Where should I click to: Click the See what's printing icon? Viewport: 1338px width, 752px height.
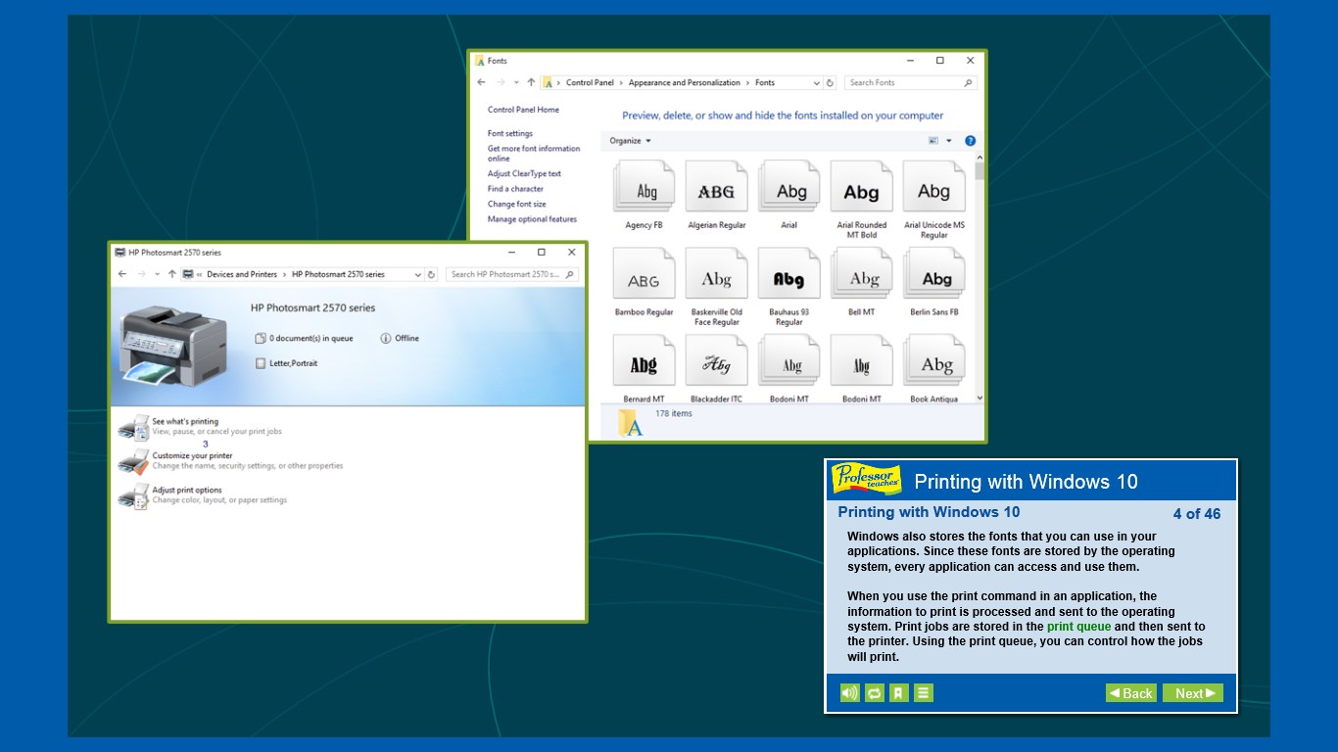click(133, 427)
